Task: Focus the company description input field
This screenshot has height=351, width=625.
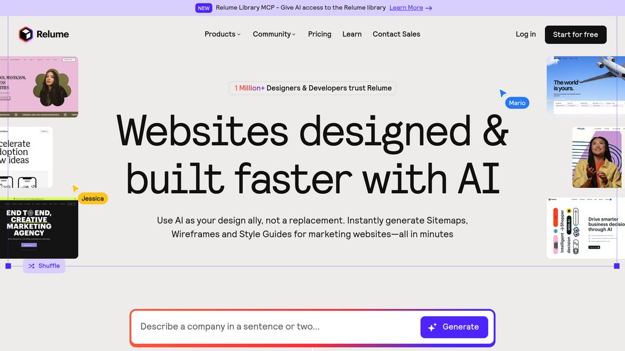Action: (276, 327)
